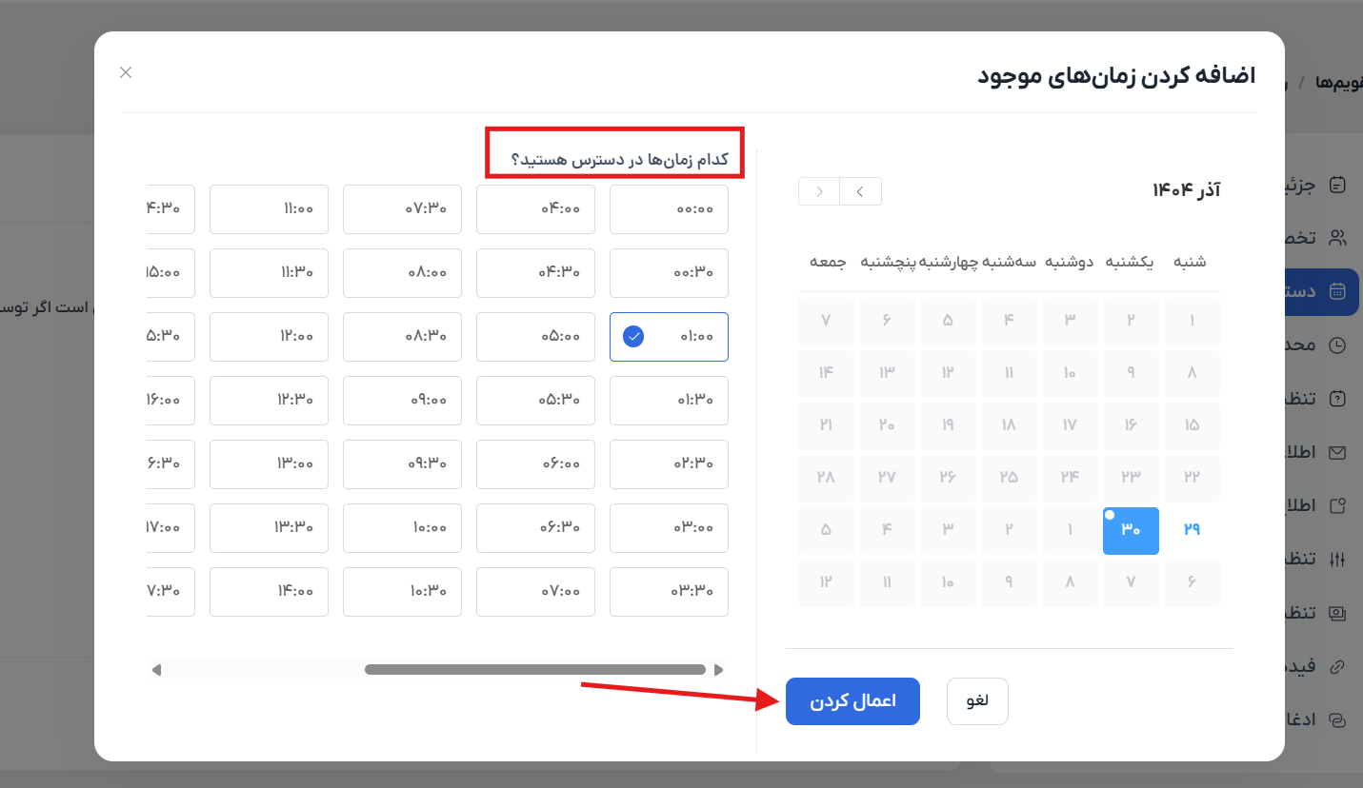Select the ۱۴:۰۰ time slot
This screenshot has height=788, width=1363.
[x=269, y=592]
